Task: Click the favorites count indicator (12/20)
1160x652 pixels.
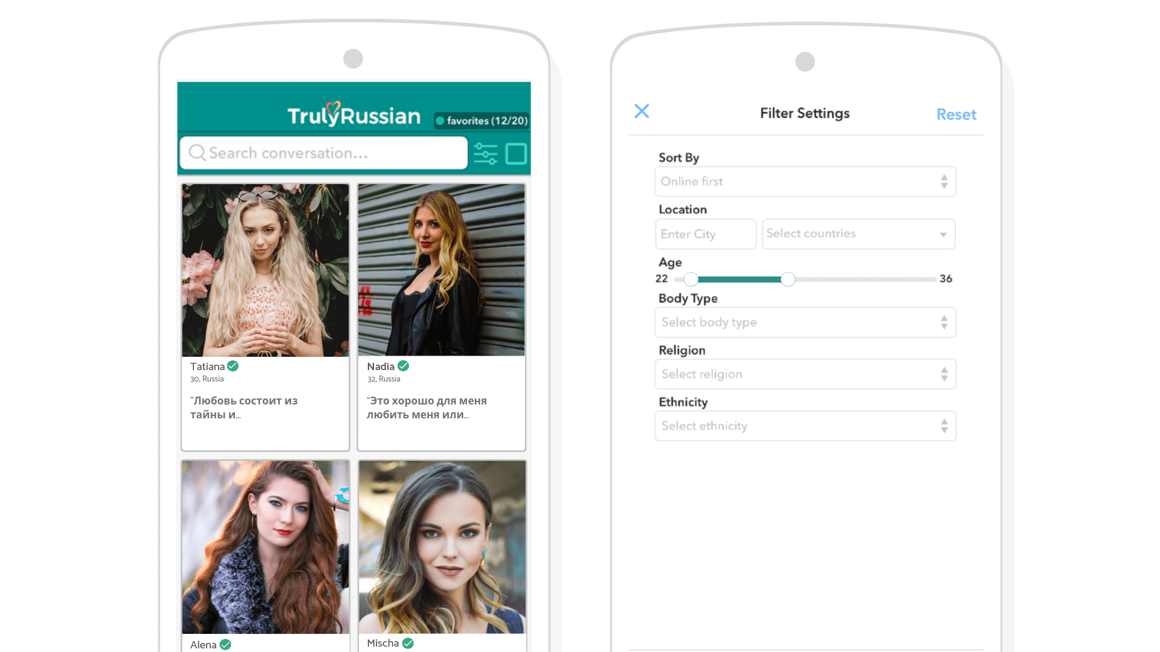Action: click(483, 120)
